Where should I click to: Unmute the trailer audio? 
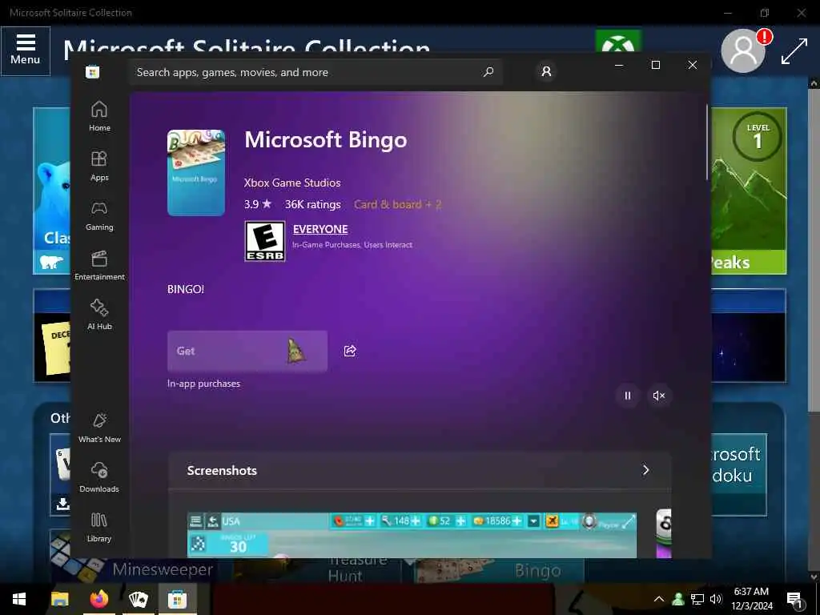pyautogui.click(x=659, y=396)
